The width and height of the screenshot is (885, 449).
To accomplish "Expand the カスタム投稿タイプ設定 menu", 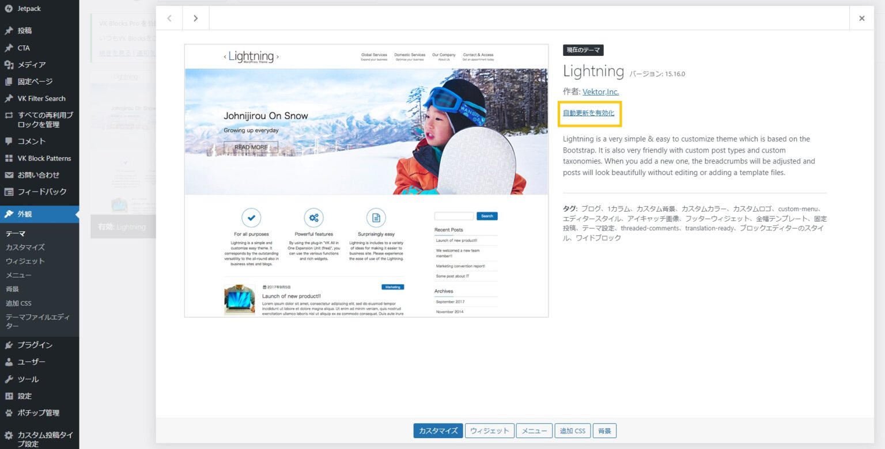I will coord(40,439).
